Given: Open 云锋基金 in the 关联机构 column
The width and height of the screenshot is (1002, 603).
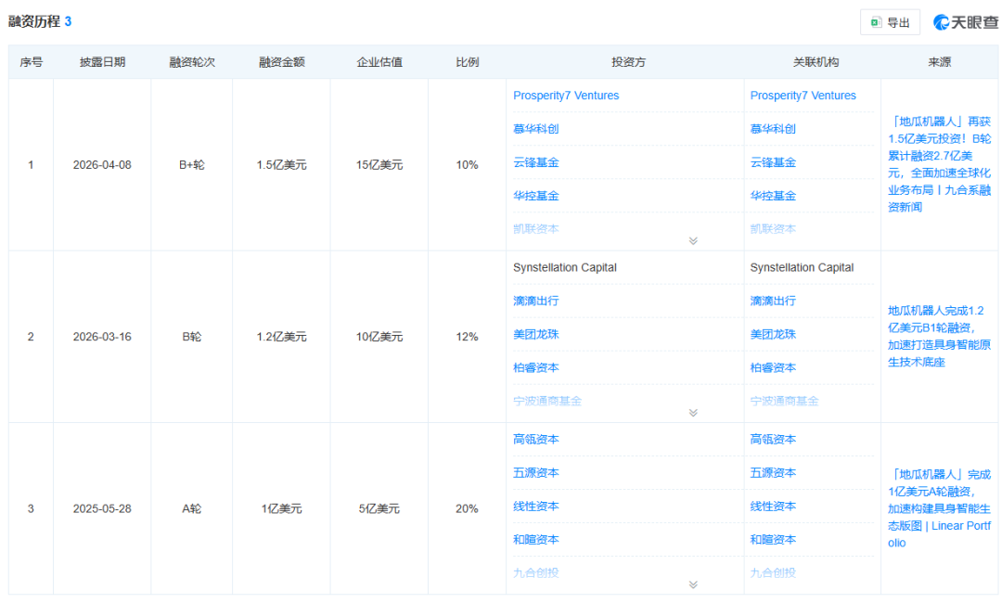Looking at the screenshot, I should click(773, 162).
